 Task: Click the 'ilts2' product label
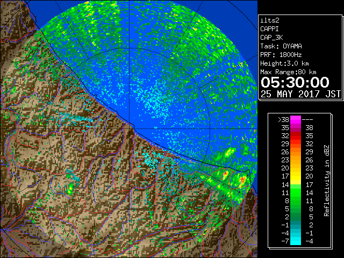click(x=270, y=20)
